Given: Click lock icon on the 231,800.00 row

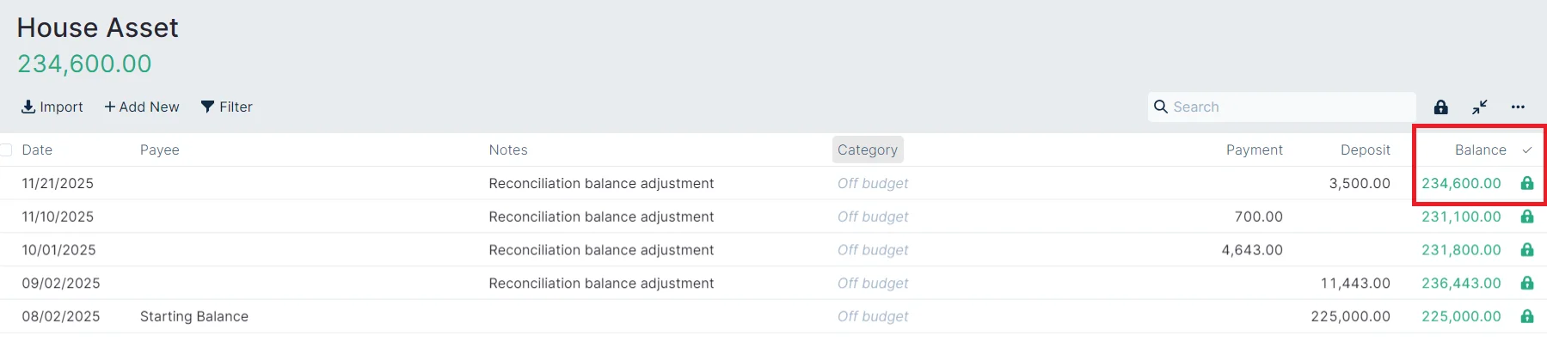Looking at the screenshot, I should coord(1527,250).
